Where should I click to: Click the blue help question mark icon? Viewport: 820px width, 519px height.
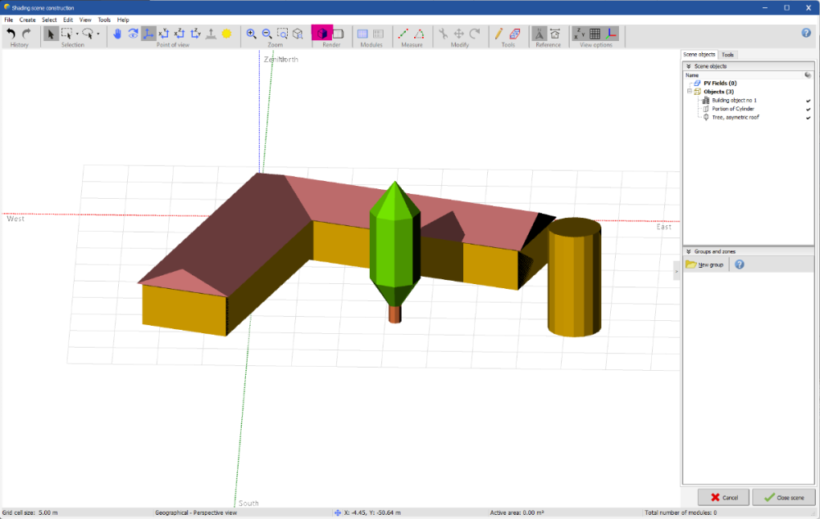(x=806, y=33)
